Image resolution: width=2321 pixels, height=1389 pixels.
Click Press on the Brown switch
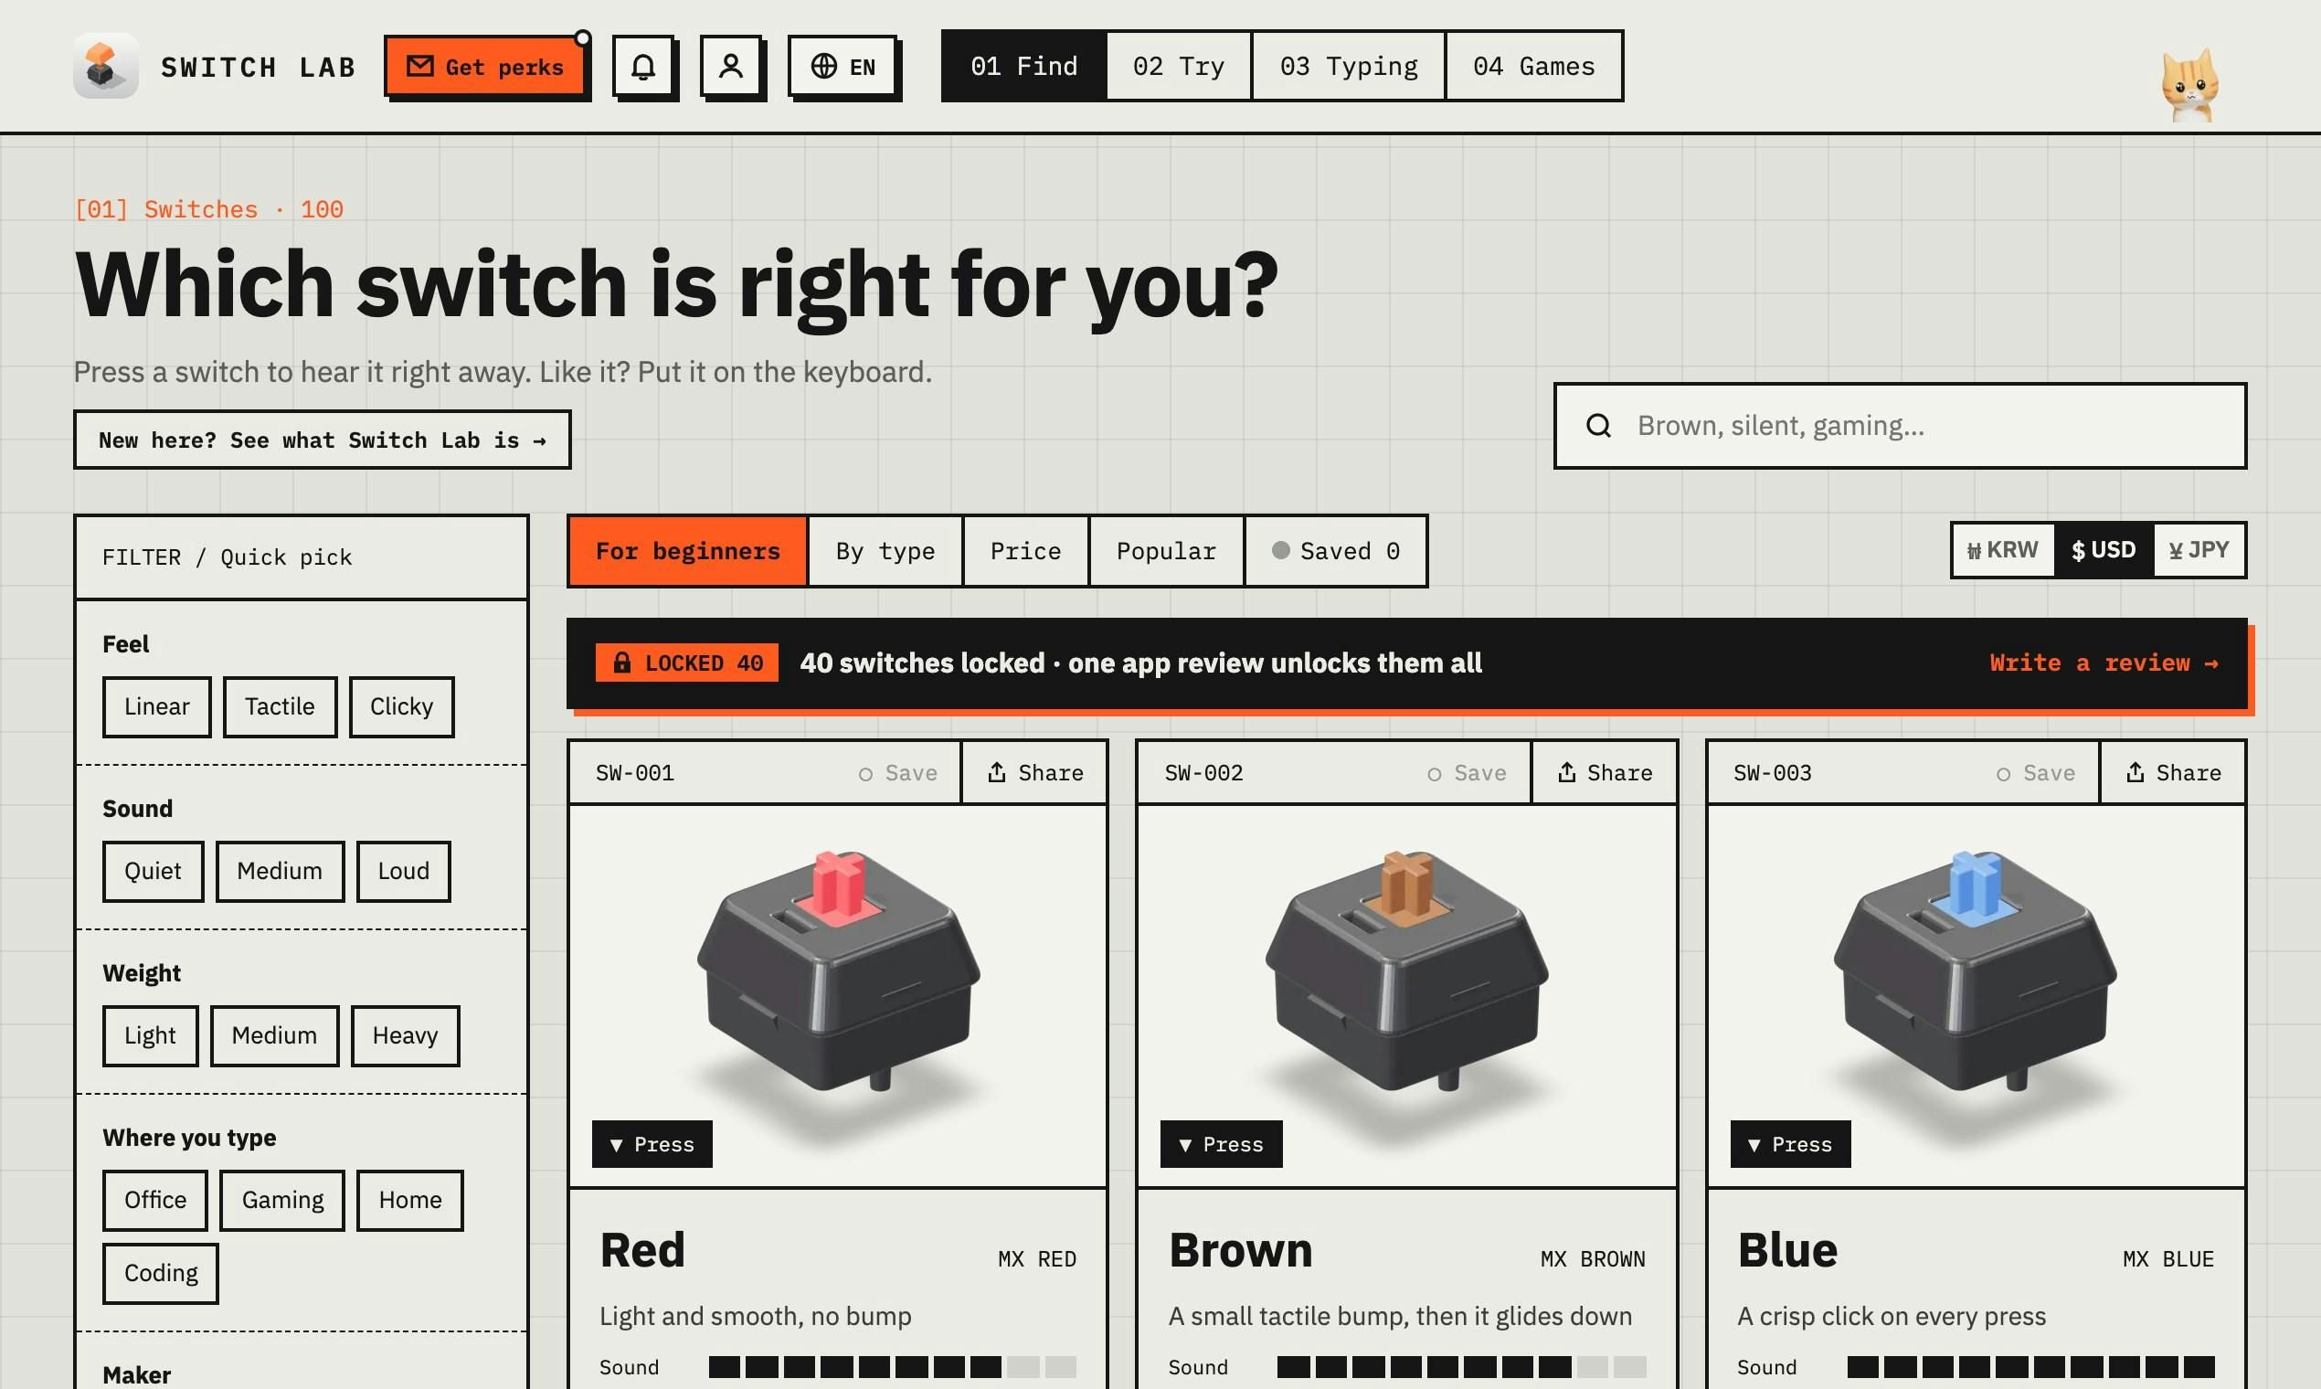click(x=1222, y=1144)
